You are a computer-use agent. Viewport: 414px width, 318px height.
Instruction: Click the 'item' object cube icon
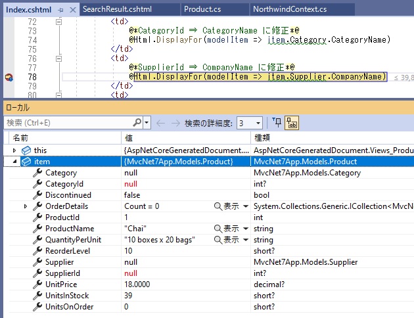pyautogui.click(x=26, y=162)
